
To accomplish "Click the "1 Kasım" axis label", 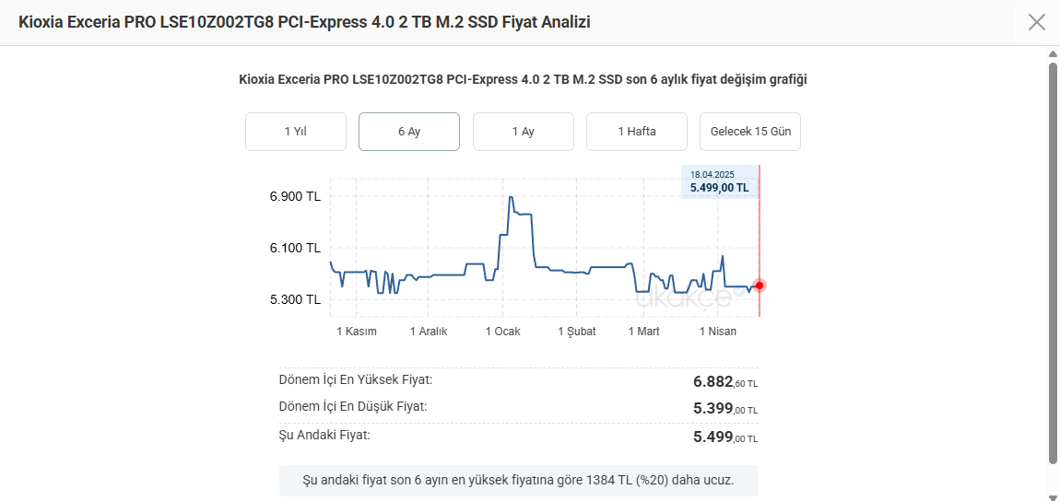I will 357,332.
